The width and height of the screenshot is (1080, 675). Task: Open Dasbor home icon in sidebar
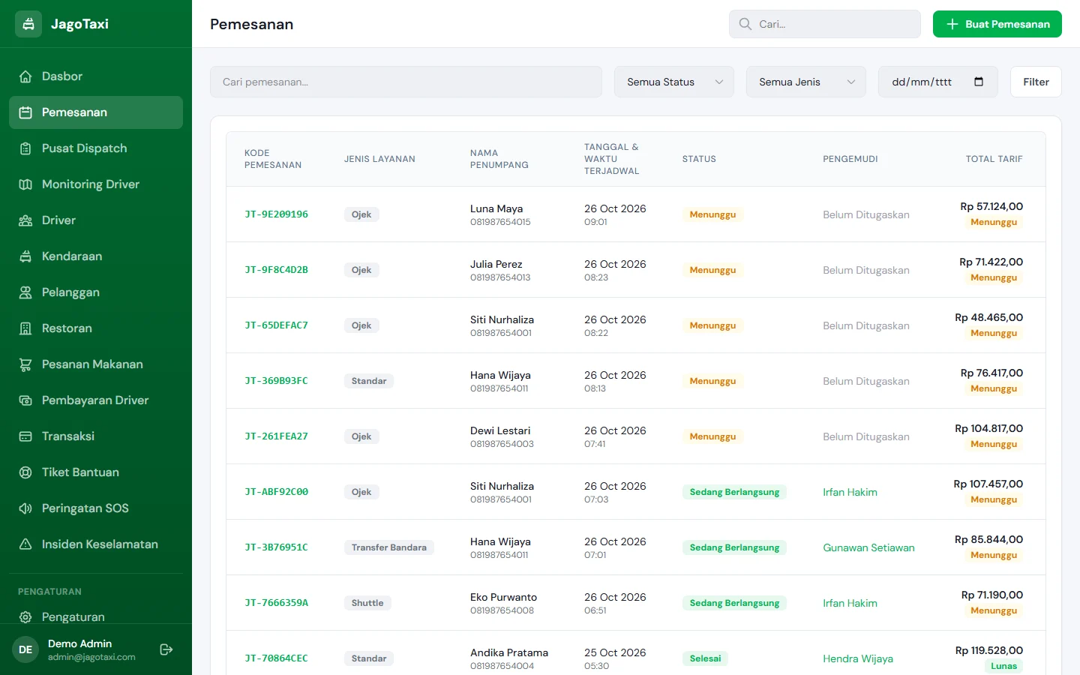point(25,76)
